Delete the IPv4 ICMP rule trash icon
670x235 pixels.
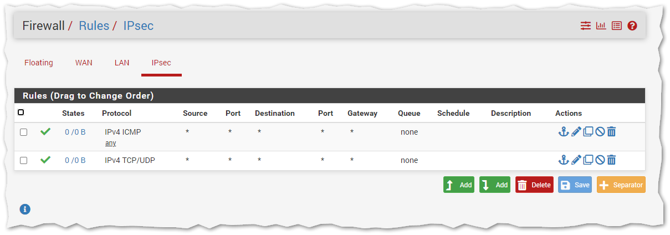tap(611, 132)
